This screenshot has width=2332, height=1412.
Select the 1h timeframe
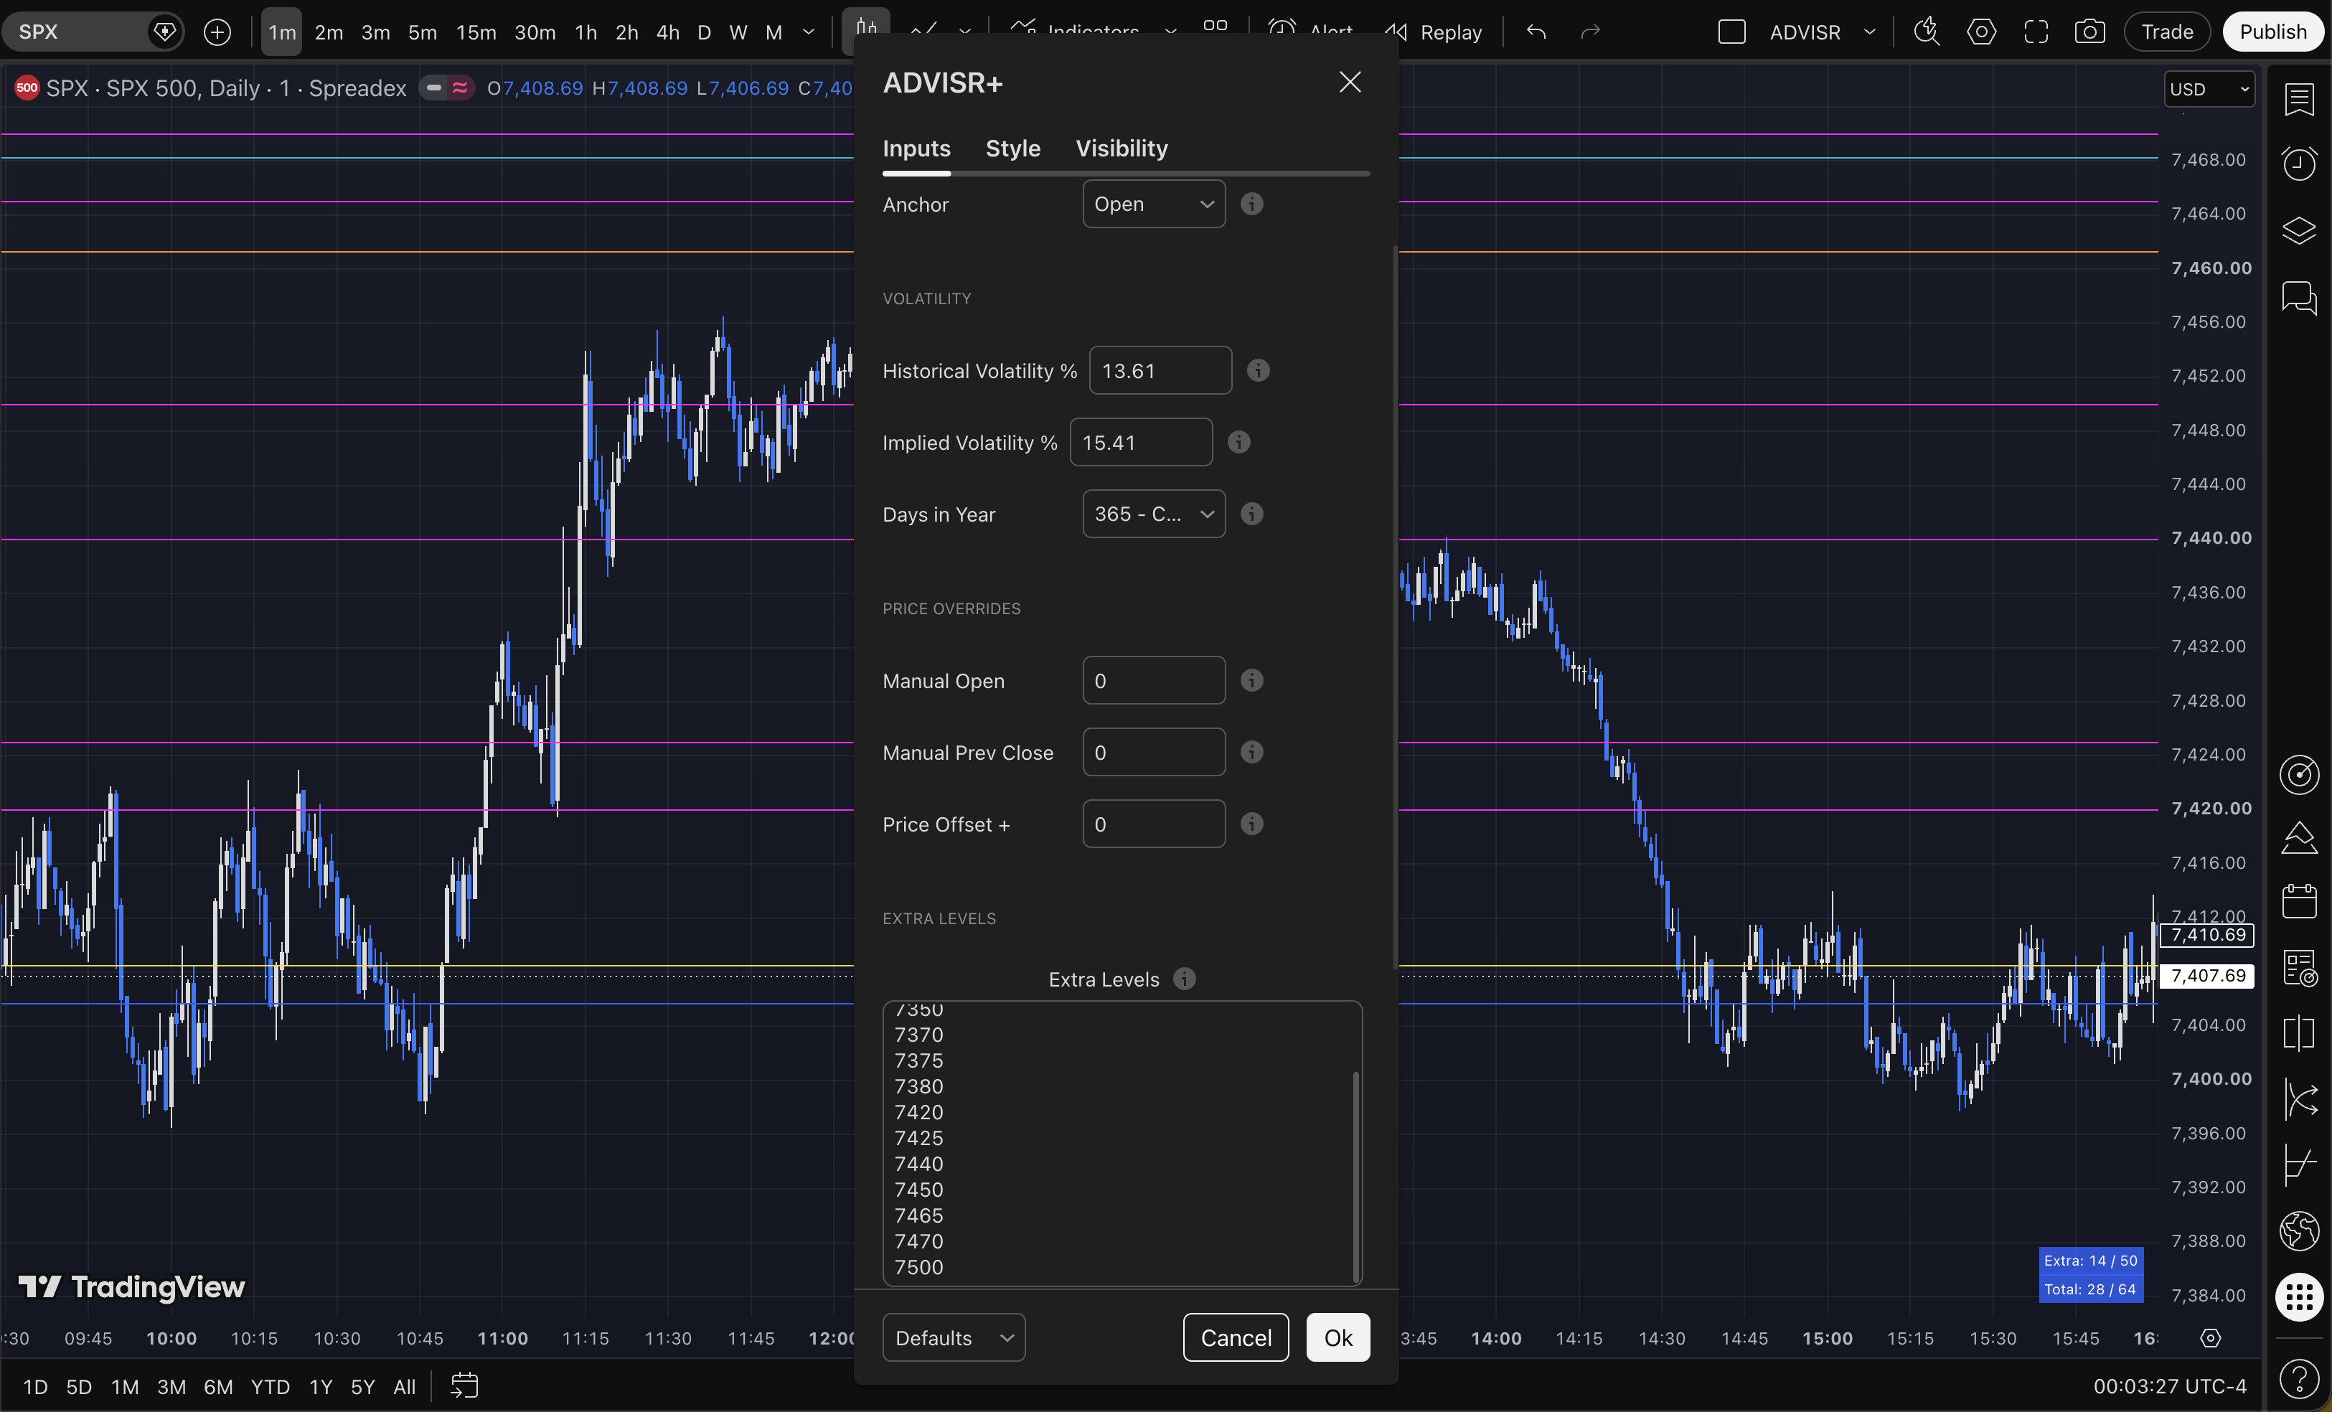(x=586, y=32)
